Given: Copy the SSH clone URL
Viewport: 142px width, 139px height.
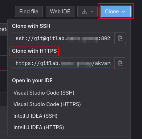Looking at the screenshot, I should tap(120, 38).
